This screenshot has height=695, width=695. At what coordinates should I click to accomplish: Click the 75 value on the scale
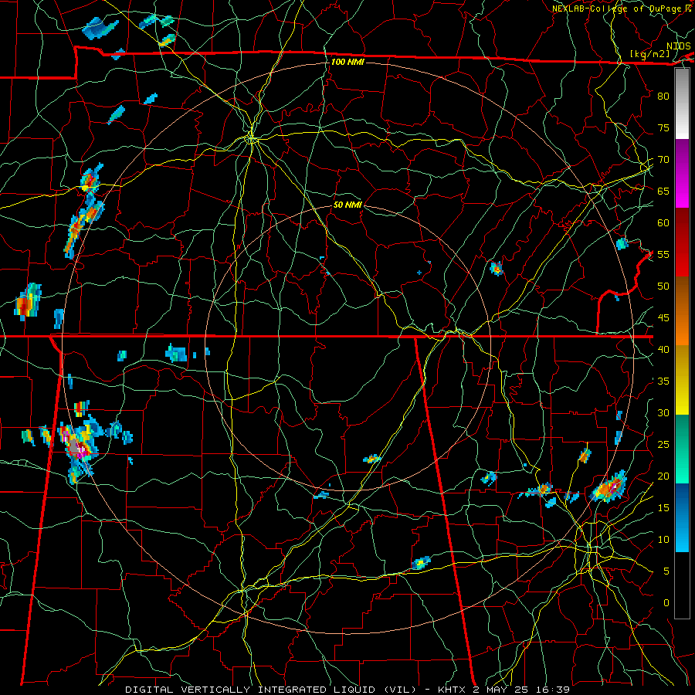pos(663,127)
